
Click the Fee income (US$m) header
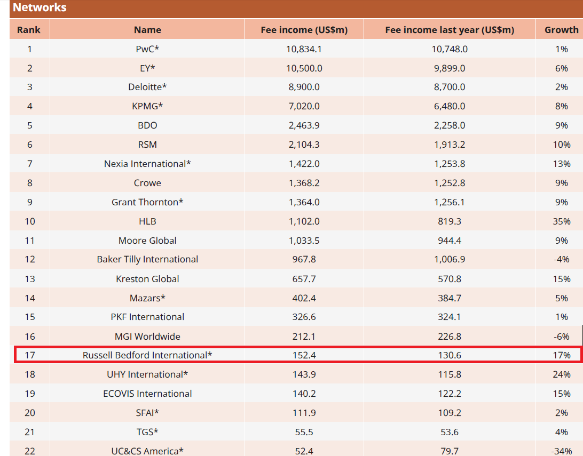pyautogui.click(x=304, y=30)
